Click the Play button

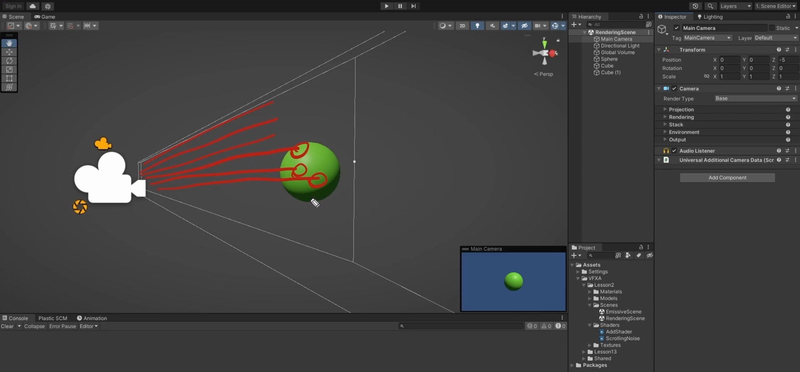click(x=386, y=6)
